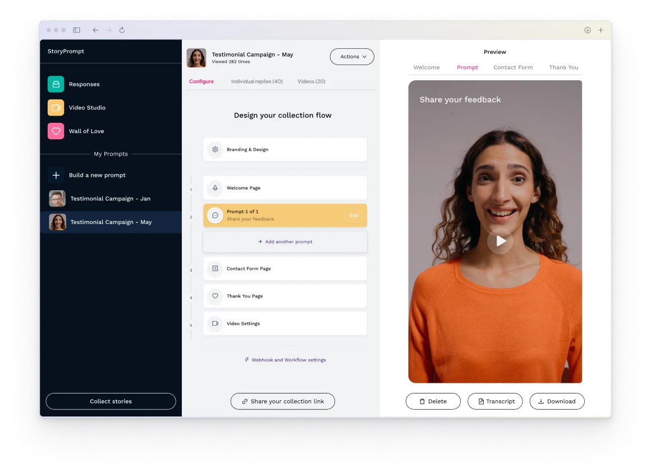
Task: Switch to the Individual replies (40) tab
Action: (x=256, y=81)
